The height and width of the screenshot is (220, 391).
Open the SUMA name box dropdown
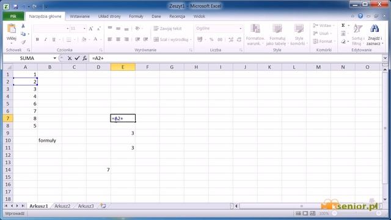[54, 58]
